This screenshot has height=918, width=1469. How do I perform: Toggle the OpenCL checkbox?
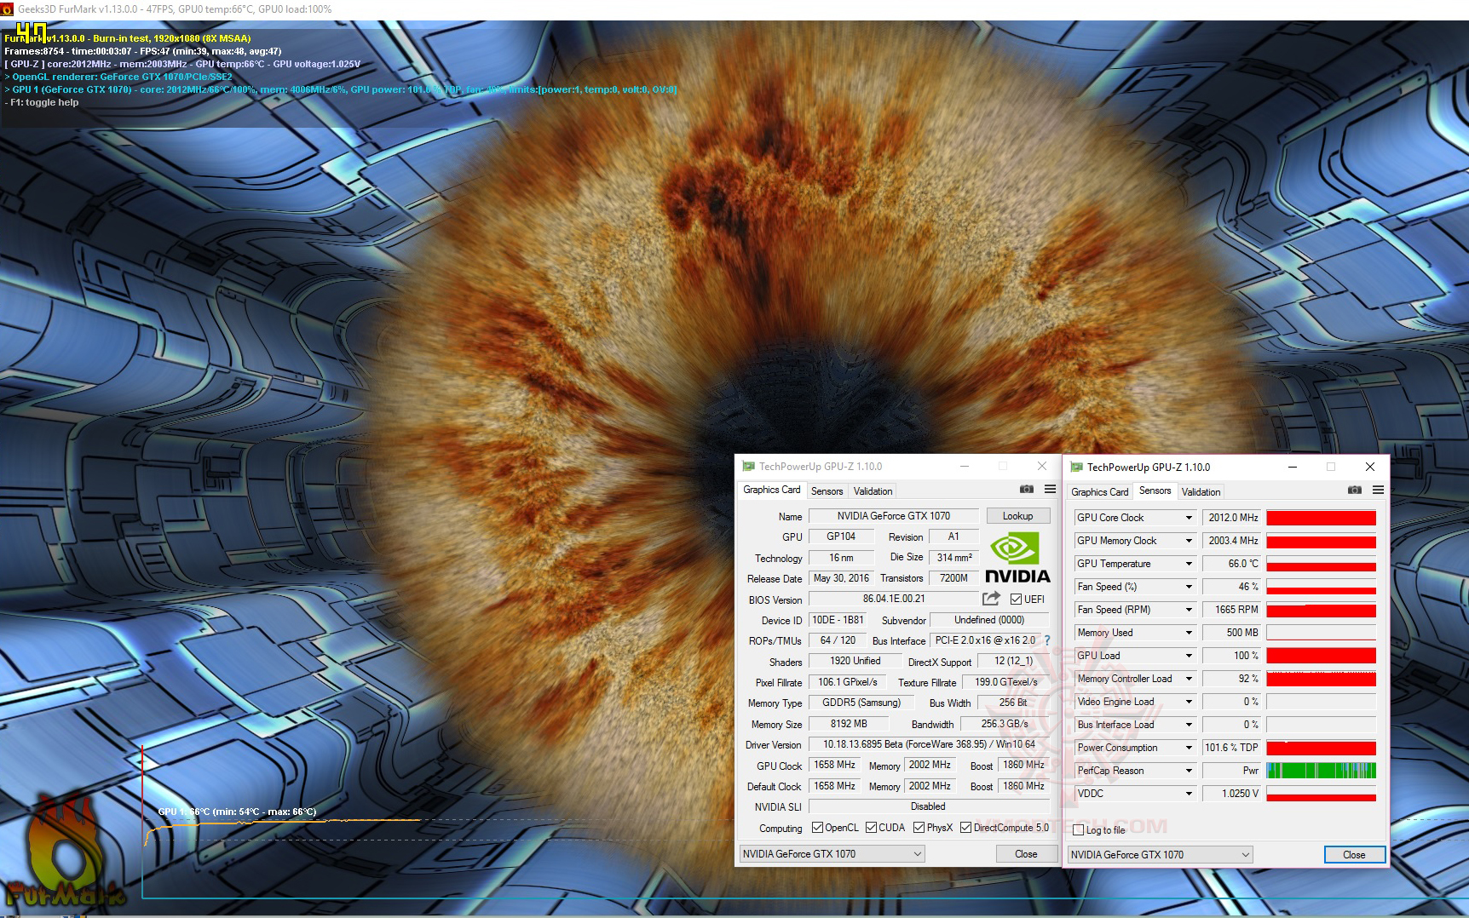[x=818, y=828]
